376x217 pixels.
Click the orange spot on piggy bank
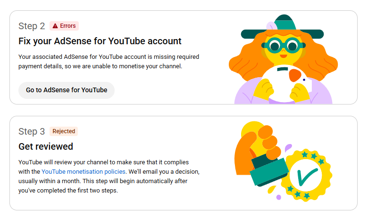click(x=295, y=74)
